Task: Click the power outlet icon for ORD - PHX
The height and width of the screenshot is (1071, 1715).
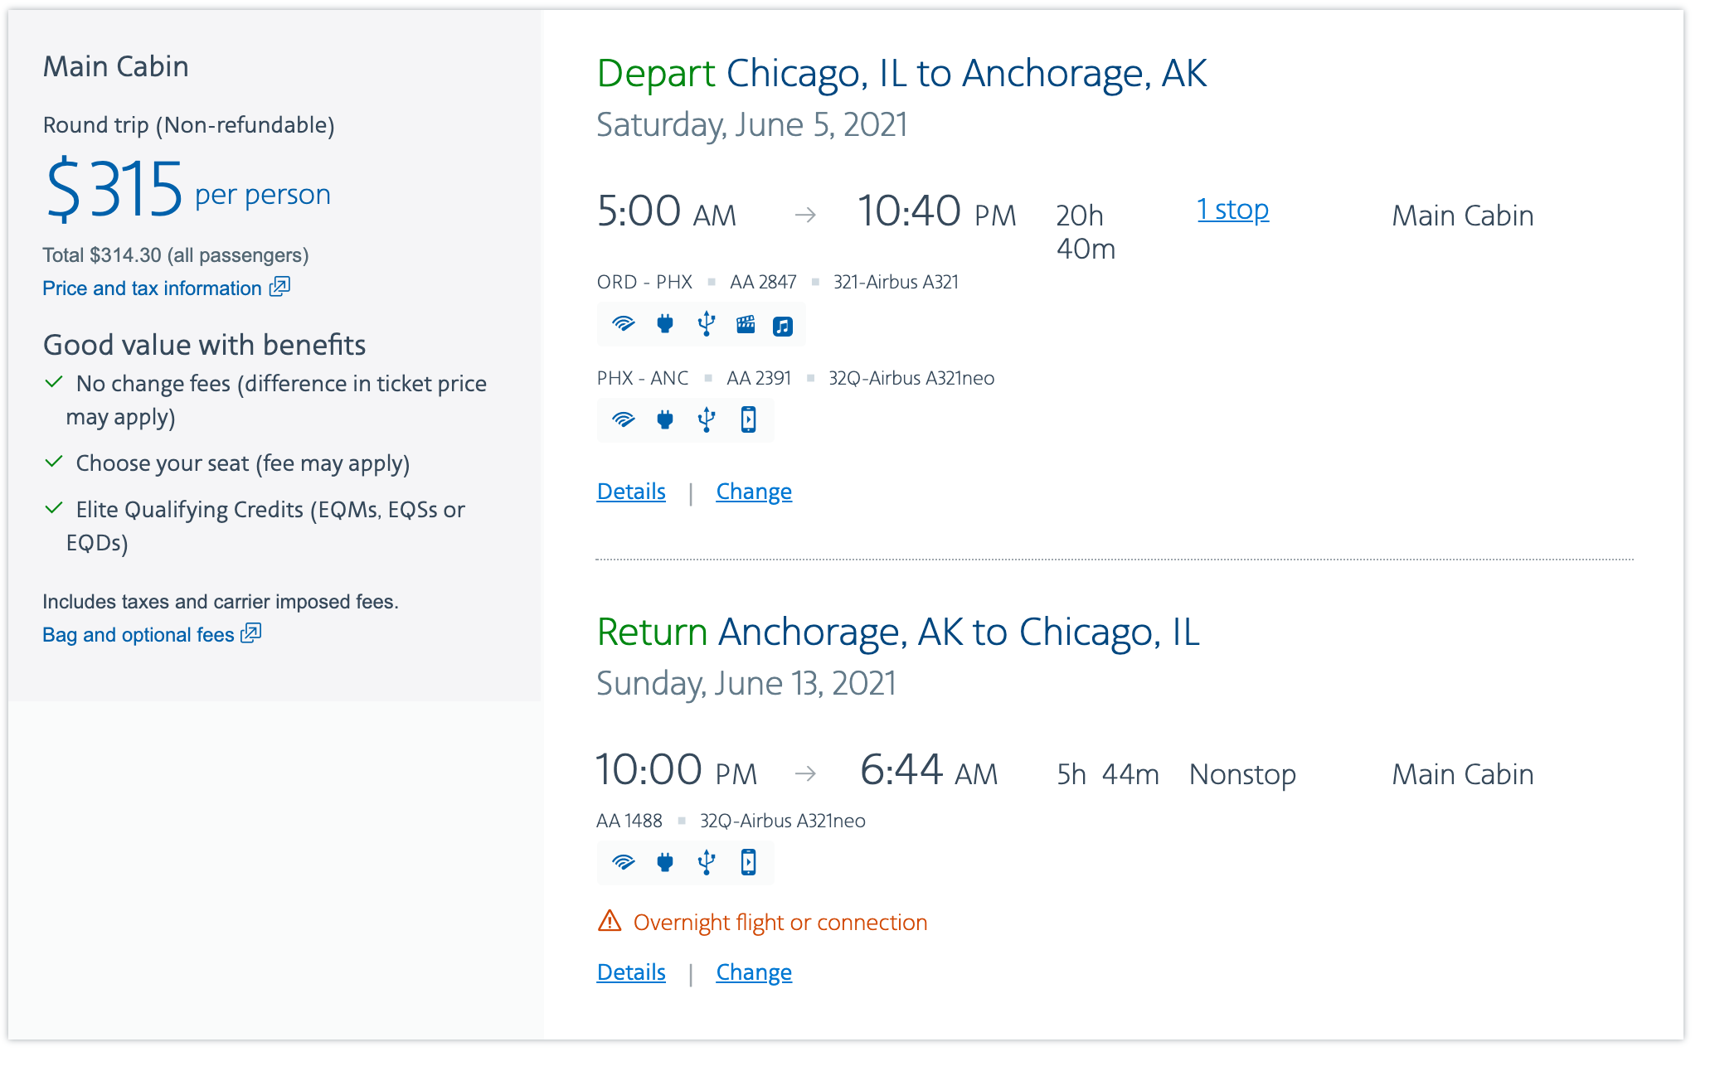Action: (x=664, y=323)
